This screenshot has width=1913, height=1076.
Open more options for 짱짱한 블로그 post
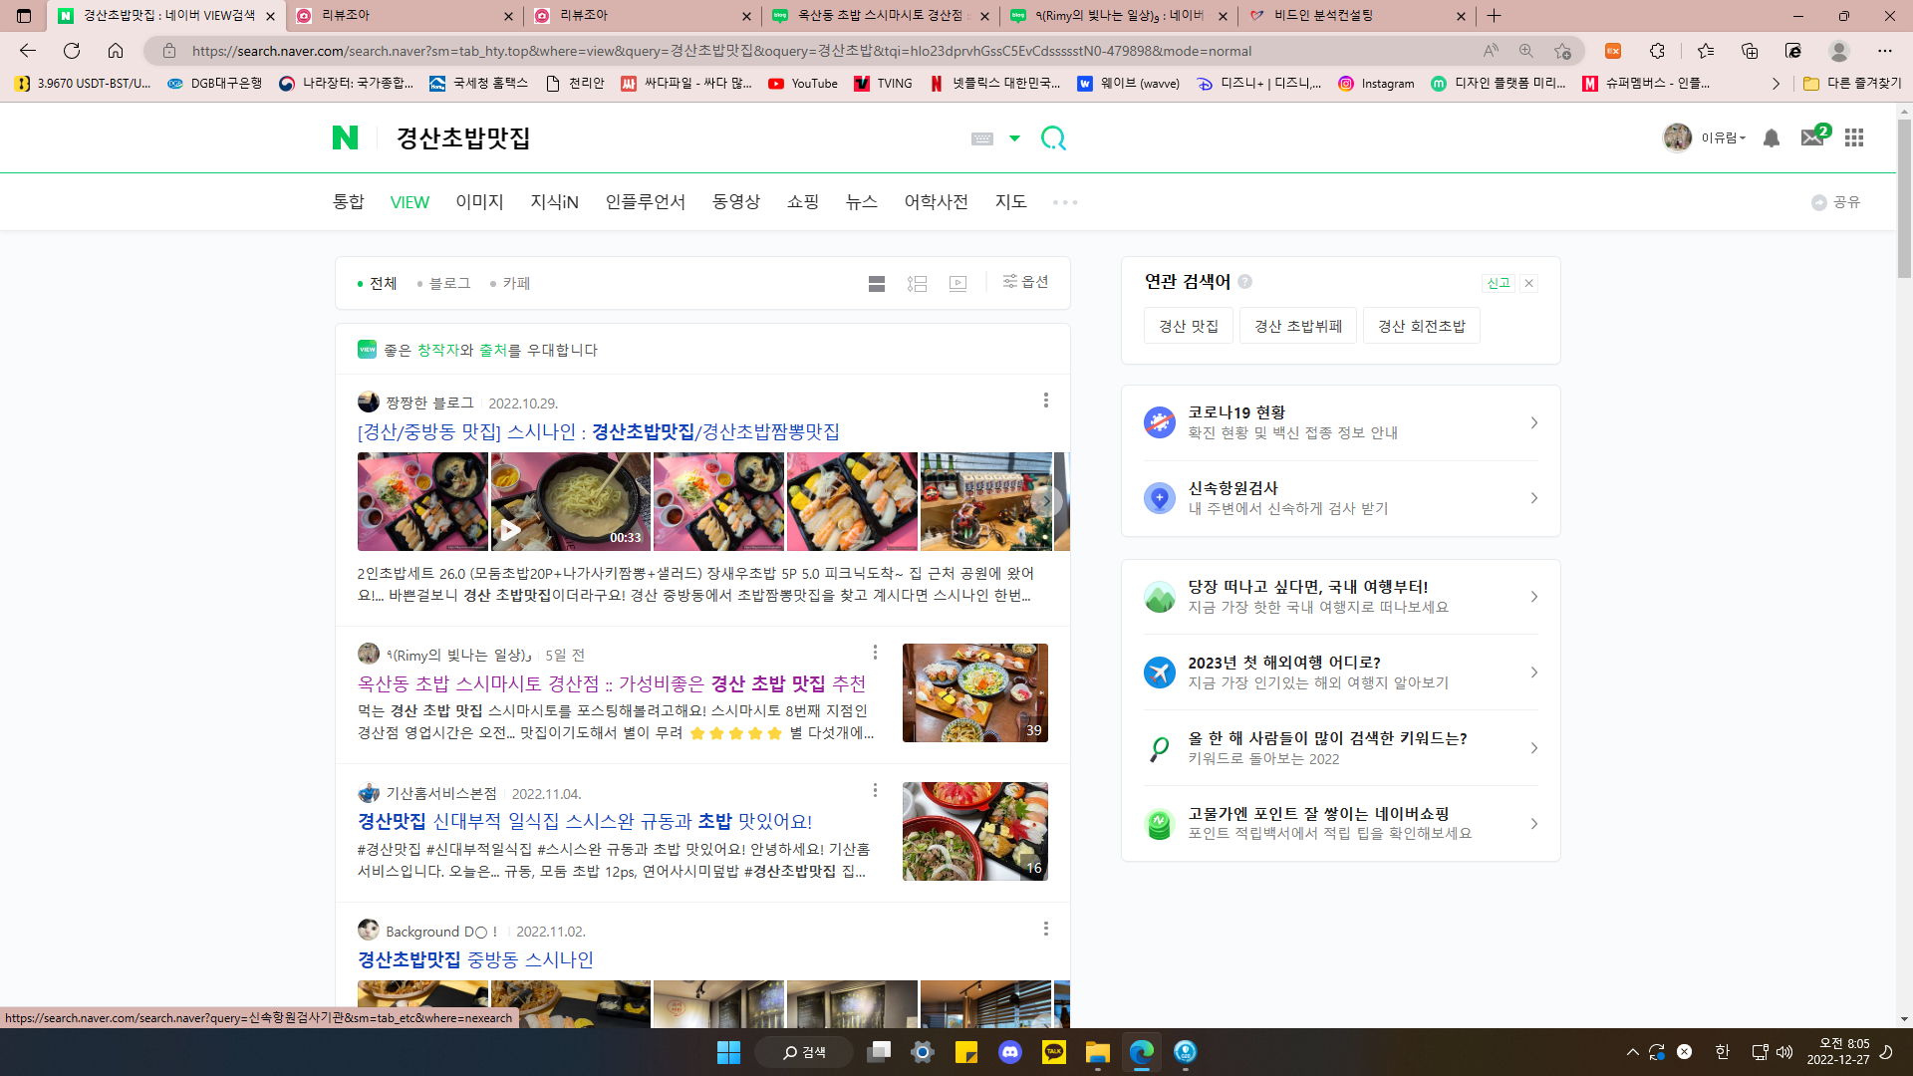(x=1045, y=401)
